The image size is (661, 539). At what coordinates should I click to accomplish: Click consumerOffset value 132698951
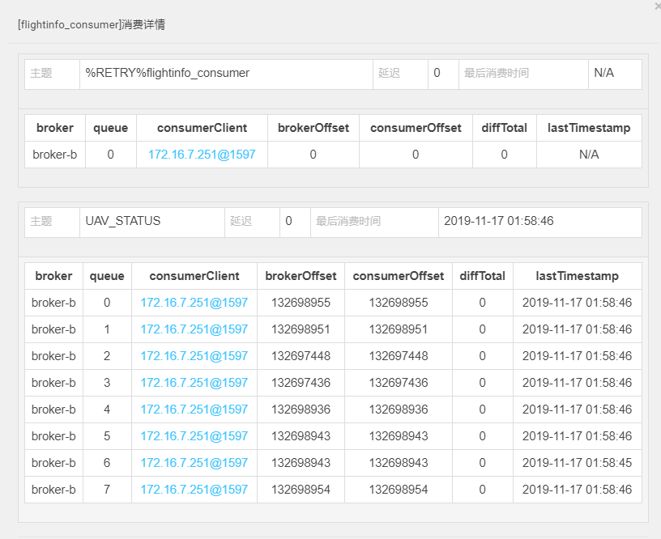399,329
